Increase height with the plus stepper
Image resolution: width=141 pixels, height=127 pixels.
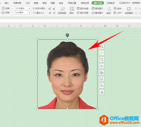(29, 8)
